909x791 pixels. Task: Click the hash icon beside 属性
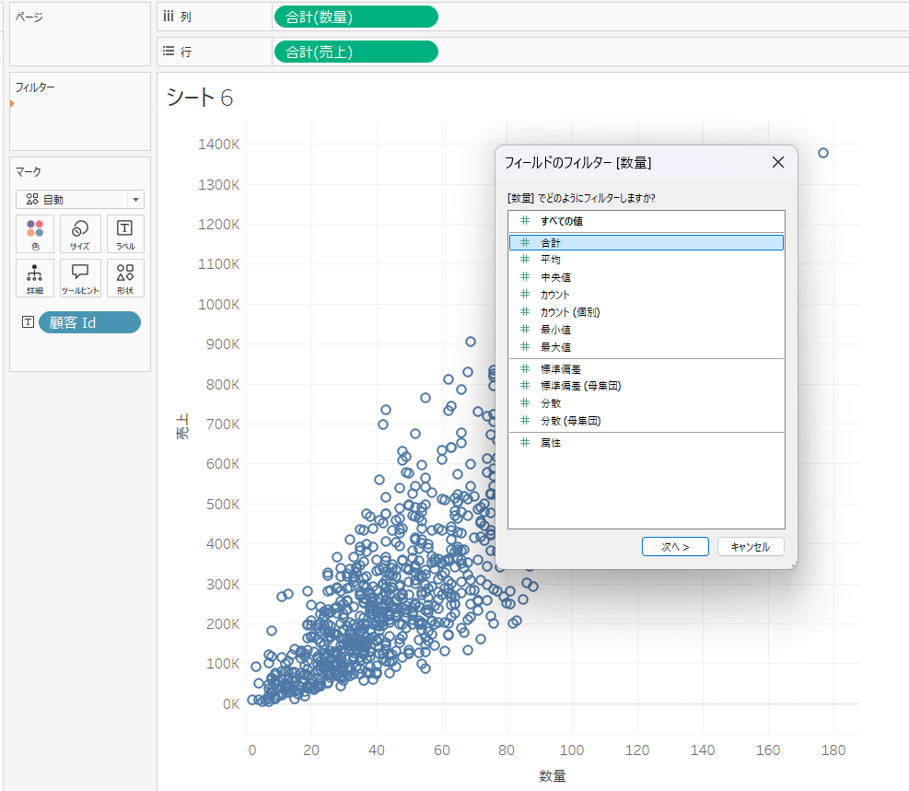point(525,442)
